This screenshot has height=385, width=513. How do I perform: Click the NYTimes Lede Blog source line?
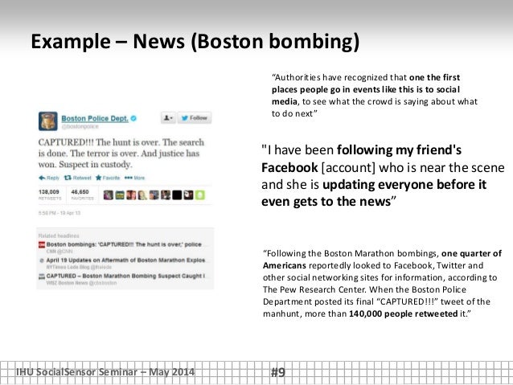[79, 267]
